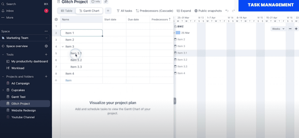This screenshot has height=138, width=299.
Task: Add a new view with the plus icon
Action: [108, 11]
